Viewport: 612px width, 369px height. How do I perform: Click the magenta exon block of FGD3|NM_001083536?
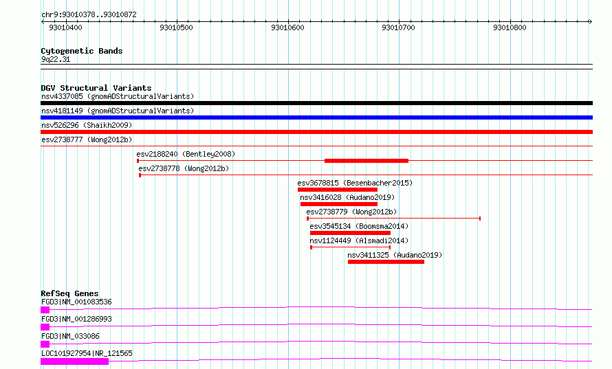[x=45, y=310]
